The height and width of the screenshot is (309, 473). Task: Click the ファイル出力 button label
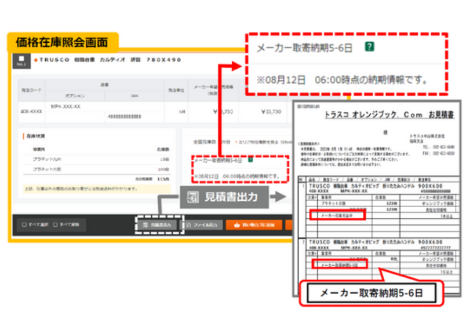pos(205,225)
